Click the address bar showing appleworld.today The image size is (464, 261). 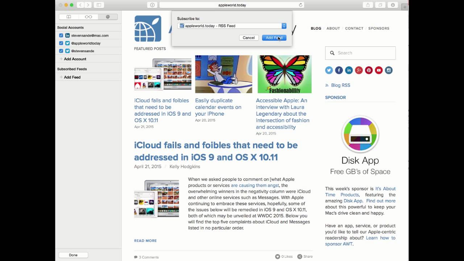(232, 5)
